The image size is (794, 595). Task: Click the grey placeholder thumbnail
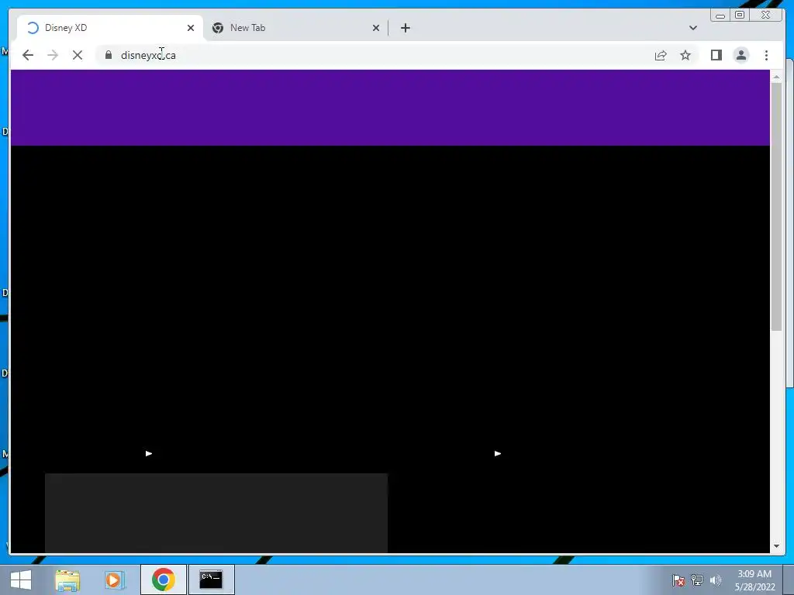[216, 513]
